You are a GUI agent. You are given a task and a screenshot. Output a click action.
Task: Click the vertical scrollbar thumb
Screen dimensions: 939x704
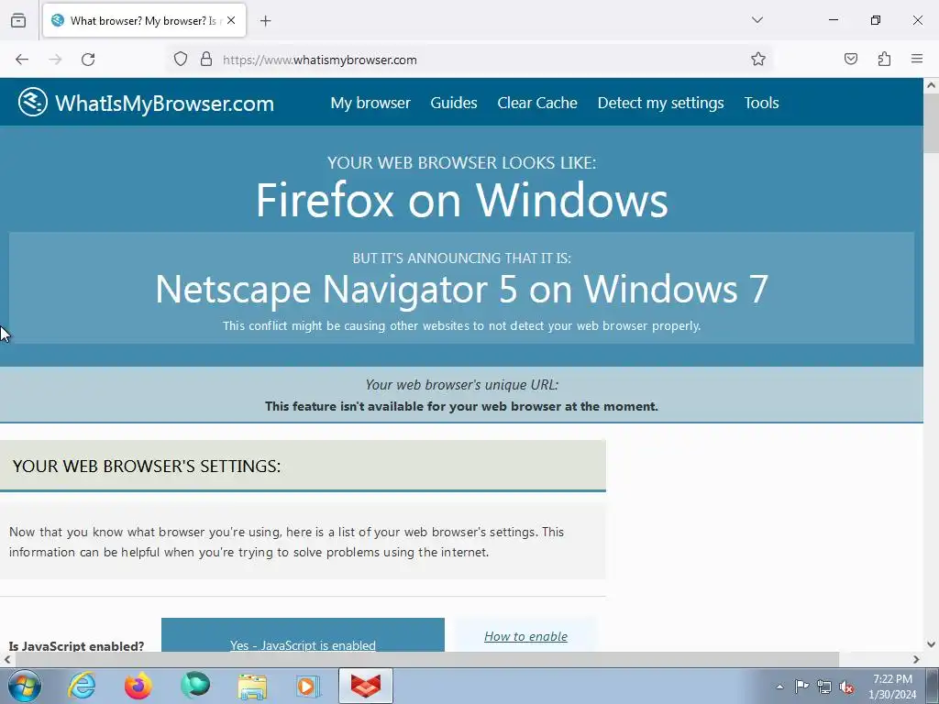pos(932,124)
